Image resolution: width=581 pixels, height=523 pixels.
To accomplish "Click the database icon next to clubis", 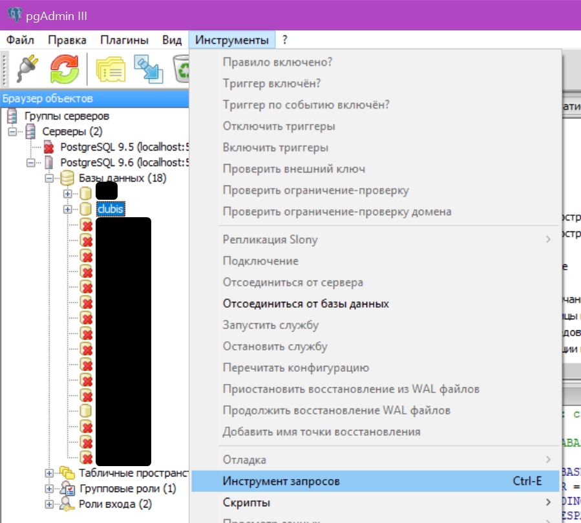I will point(85,209).
